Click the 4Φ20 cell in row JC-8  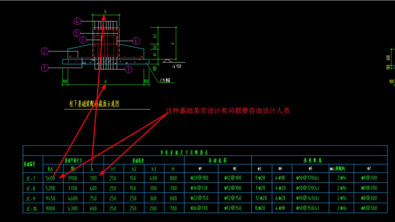pyautogui.click(x=281, y=188)
